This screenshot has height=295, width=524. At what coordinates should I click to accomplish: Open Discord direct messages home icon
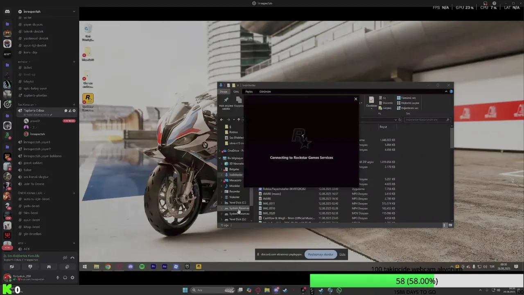(x=7, y=11)
